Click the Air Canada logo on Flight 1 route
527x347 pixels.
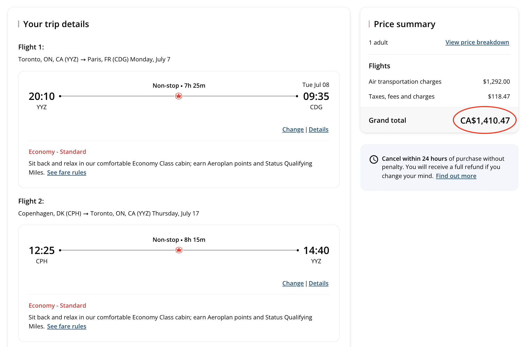pos(179,96)
